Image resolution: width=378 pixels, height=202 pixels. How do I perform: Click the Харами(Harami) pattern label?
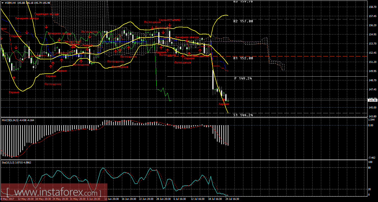point(169,20)
